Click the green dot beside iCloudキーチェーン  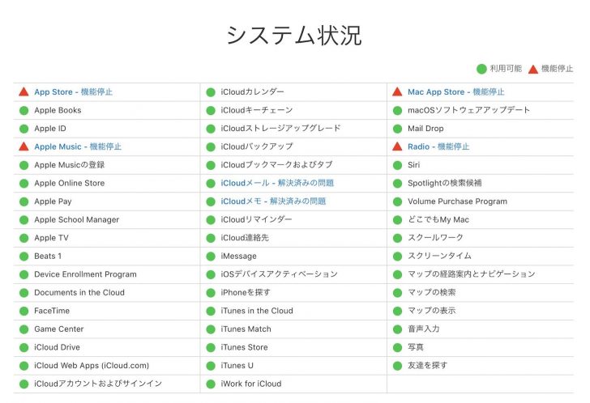coord(211,111)
